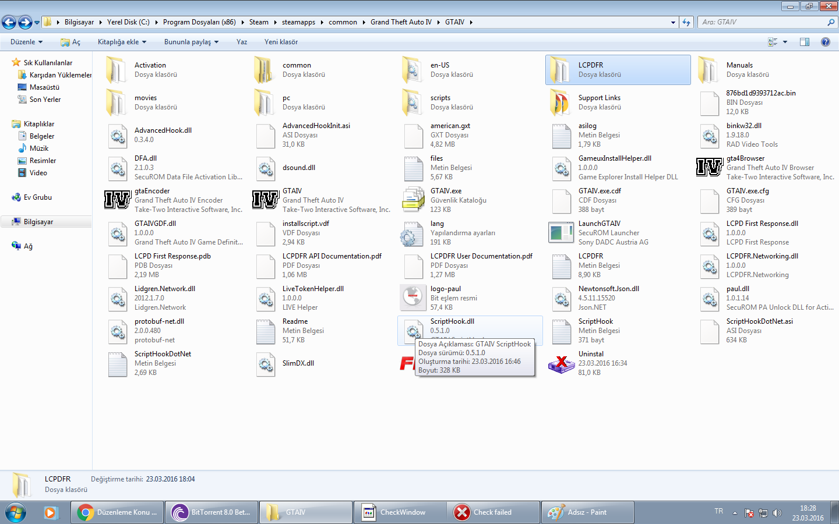Select the paul.dll file icon
This screenshot has width=839, height=524.
point(710,298)
